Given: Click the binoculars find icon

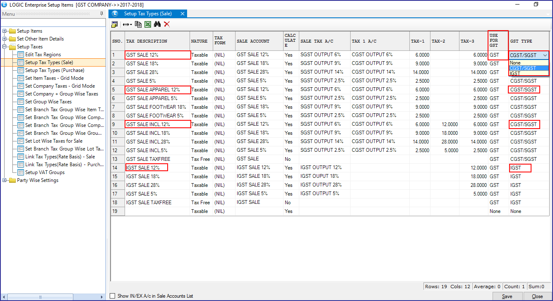Looking at the screenshot, I should [157, 24].
